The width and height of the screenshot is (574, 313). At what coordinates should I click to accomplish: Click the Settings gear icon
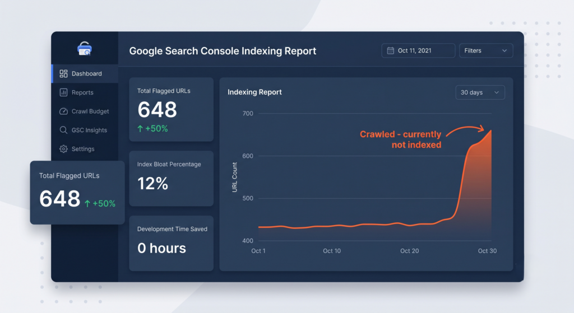63,149
